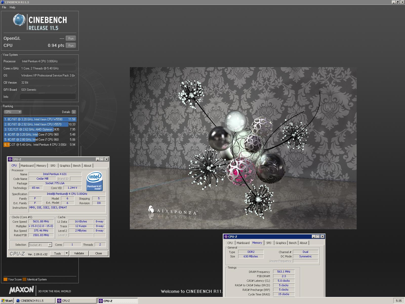Activate CINEBENCH R11.5 taskbar button
The image size is (405, 304).
click(x=35, y=301)
